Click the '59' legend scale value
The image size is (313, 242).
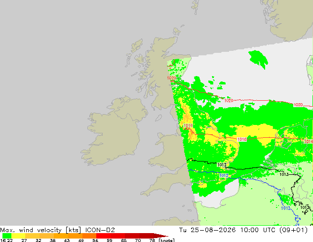pos(110,240)
